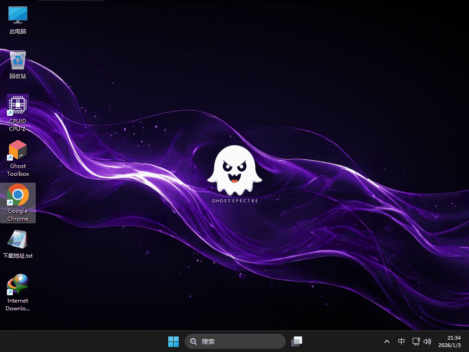Expand the hidden tray icons chevron

(x=387, y=341)
